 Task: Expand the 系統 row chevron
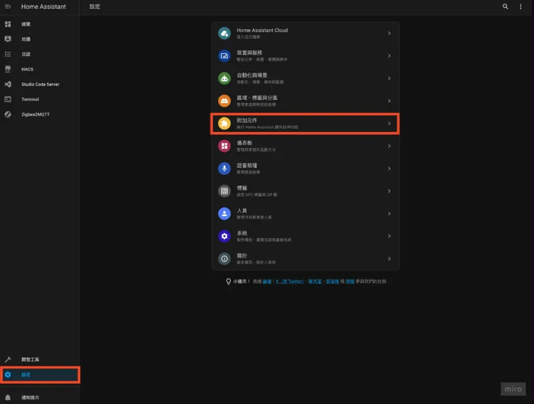[x=390, y=236]
